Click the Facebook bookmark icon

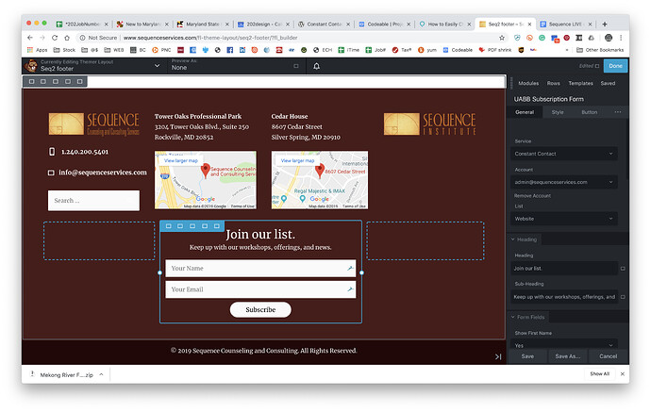pyautogui.click(x=229, y=50)
